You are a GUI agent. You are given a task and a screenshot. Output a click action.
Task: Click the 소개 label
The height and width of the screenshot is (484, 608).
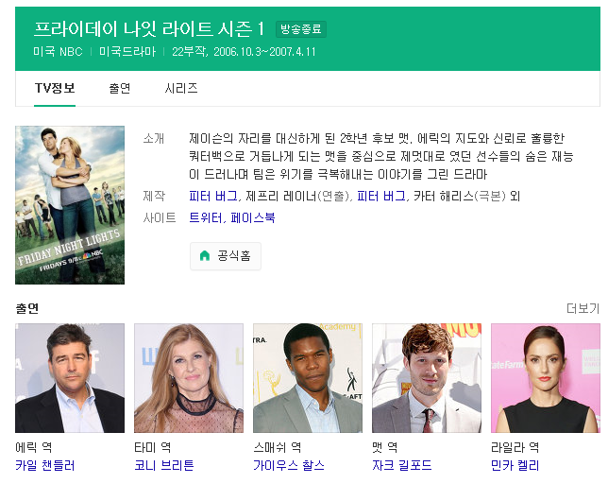(154, 138)
